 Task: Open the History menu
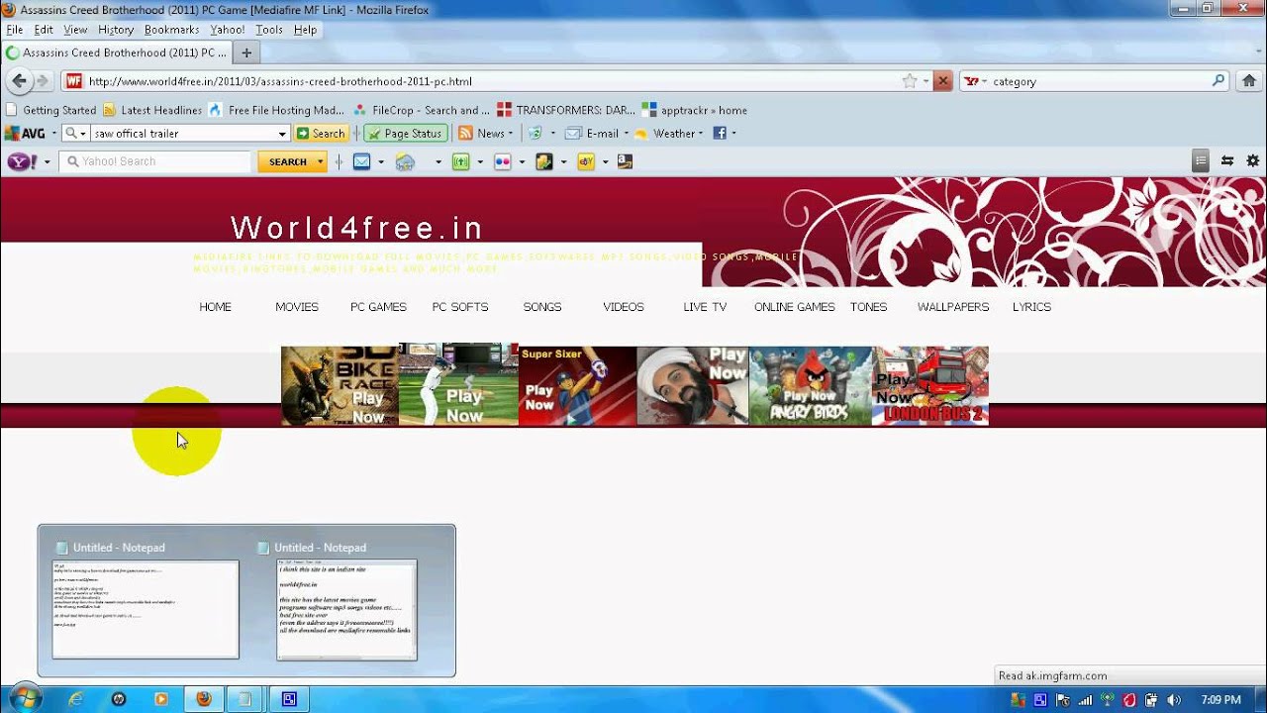coord(116,30)
